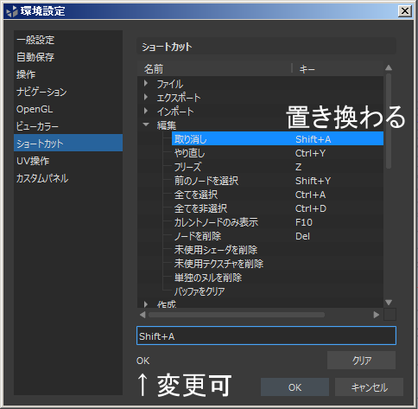The height and width of the screenshot is (409, 418).
Task: Click the クリア button
Action: (361, 361)
